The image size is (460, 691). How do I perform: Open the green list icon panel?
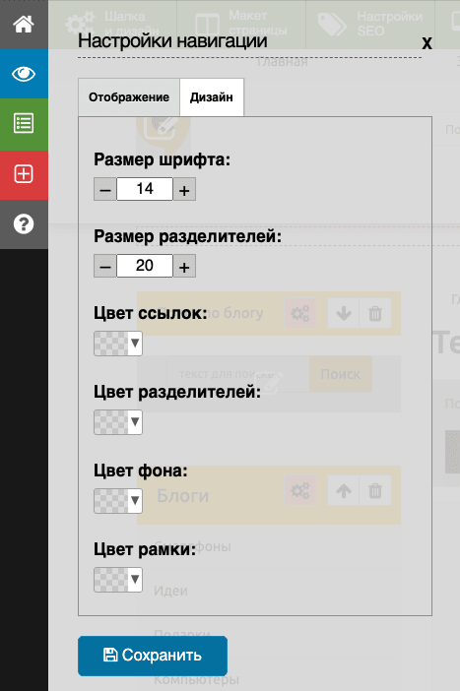(x=24, y=123)
